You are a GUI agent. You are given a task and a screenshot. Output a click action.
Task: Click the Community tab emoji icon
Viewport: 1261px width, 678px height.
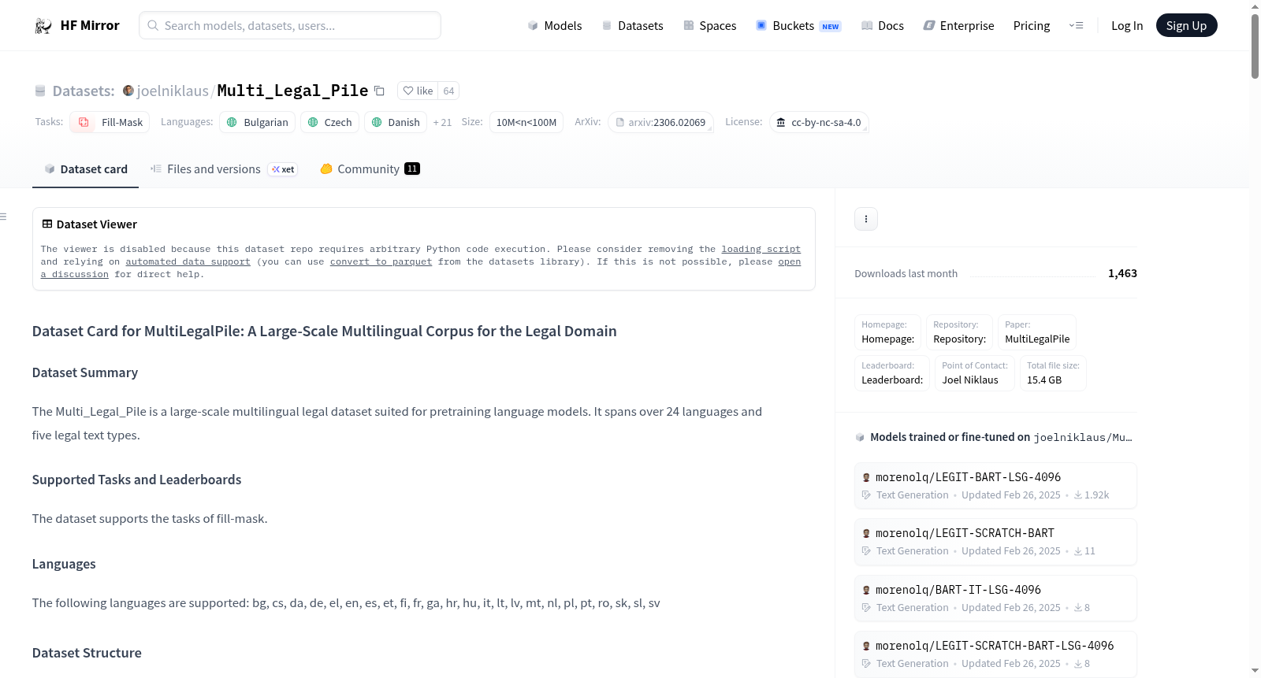pos(326,169)
